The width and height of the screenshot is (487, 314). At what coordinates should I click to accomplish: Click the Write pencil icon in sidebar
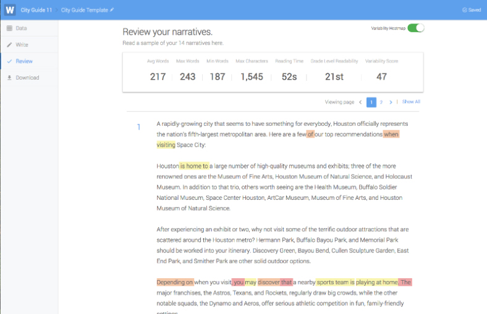[x=9, y=45]
